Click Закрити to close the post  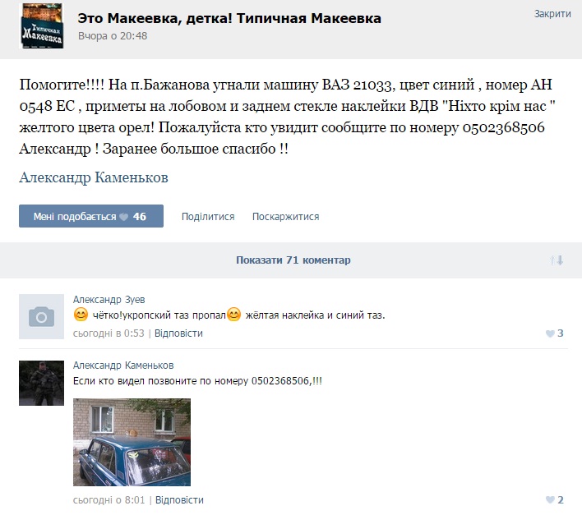pos(552,14)
